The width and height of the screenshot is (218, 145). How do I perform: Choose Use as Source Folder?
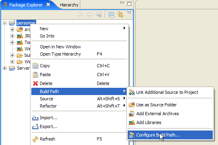click(170, 105)
